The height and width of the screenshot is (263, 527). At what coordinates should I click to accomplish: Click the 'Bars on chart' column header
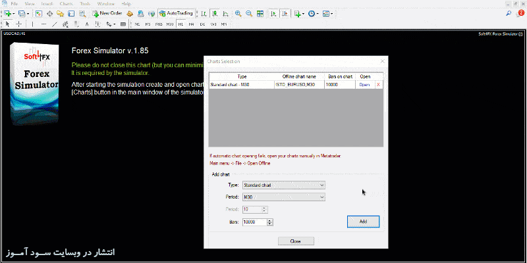(x=340, y=76)
